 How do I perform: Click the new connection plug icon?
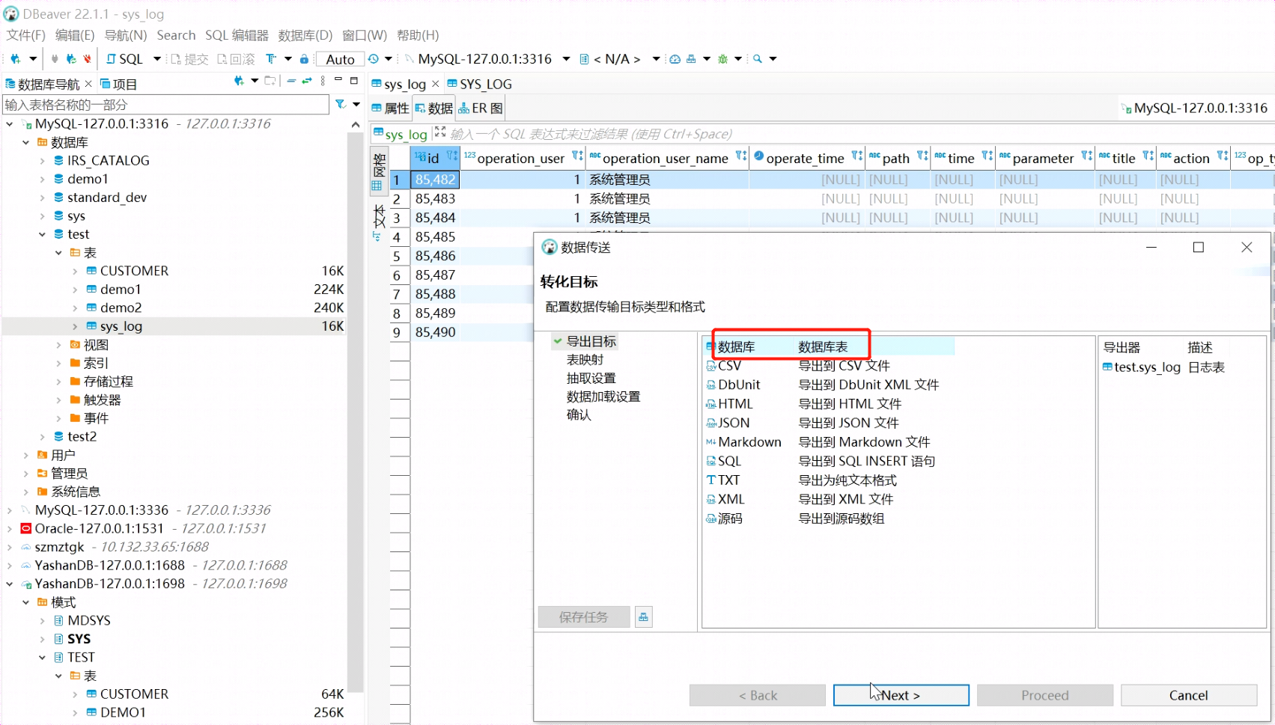(x=15, y=59)
